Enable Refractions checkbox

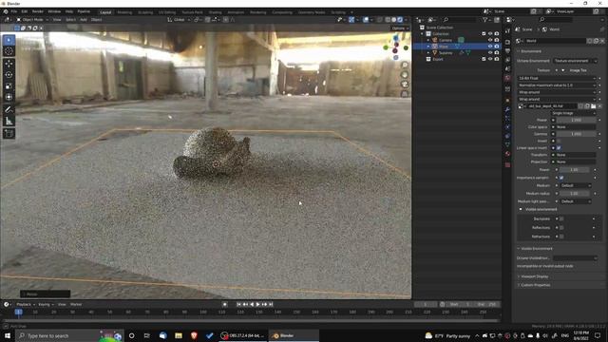[561, 237]
